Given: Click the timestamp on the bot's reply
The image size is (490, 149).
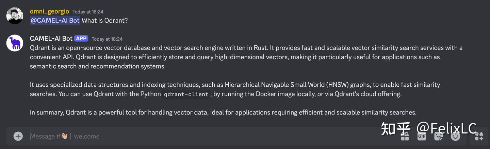Looking at the screenshot, I should (107, 39).
